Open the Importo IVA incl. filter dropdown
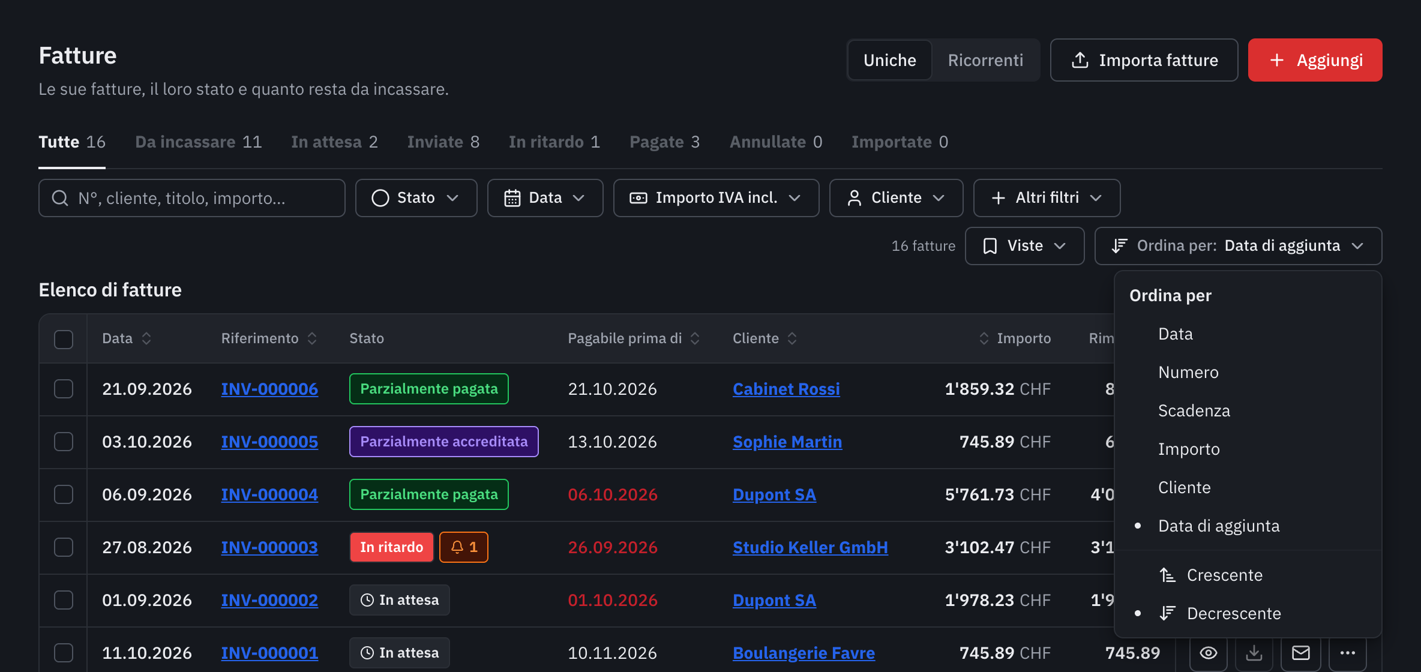 tap(716, 198)
